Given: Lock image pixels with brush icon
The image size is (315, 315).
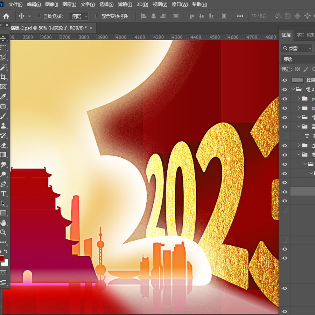Looking at the screenshot, I should pyautogui.click(x=306, y=69).
